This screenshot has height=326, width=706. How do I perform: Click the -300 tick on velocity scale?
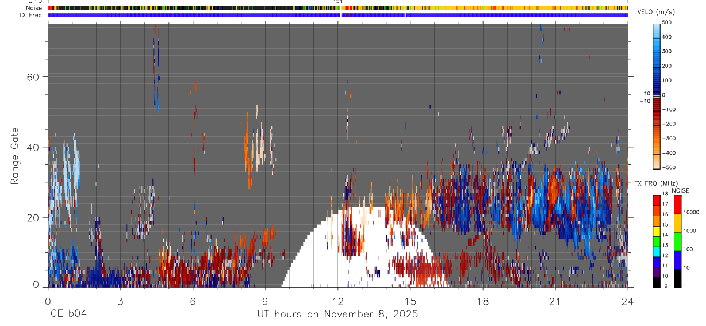point(668,139)
